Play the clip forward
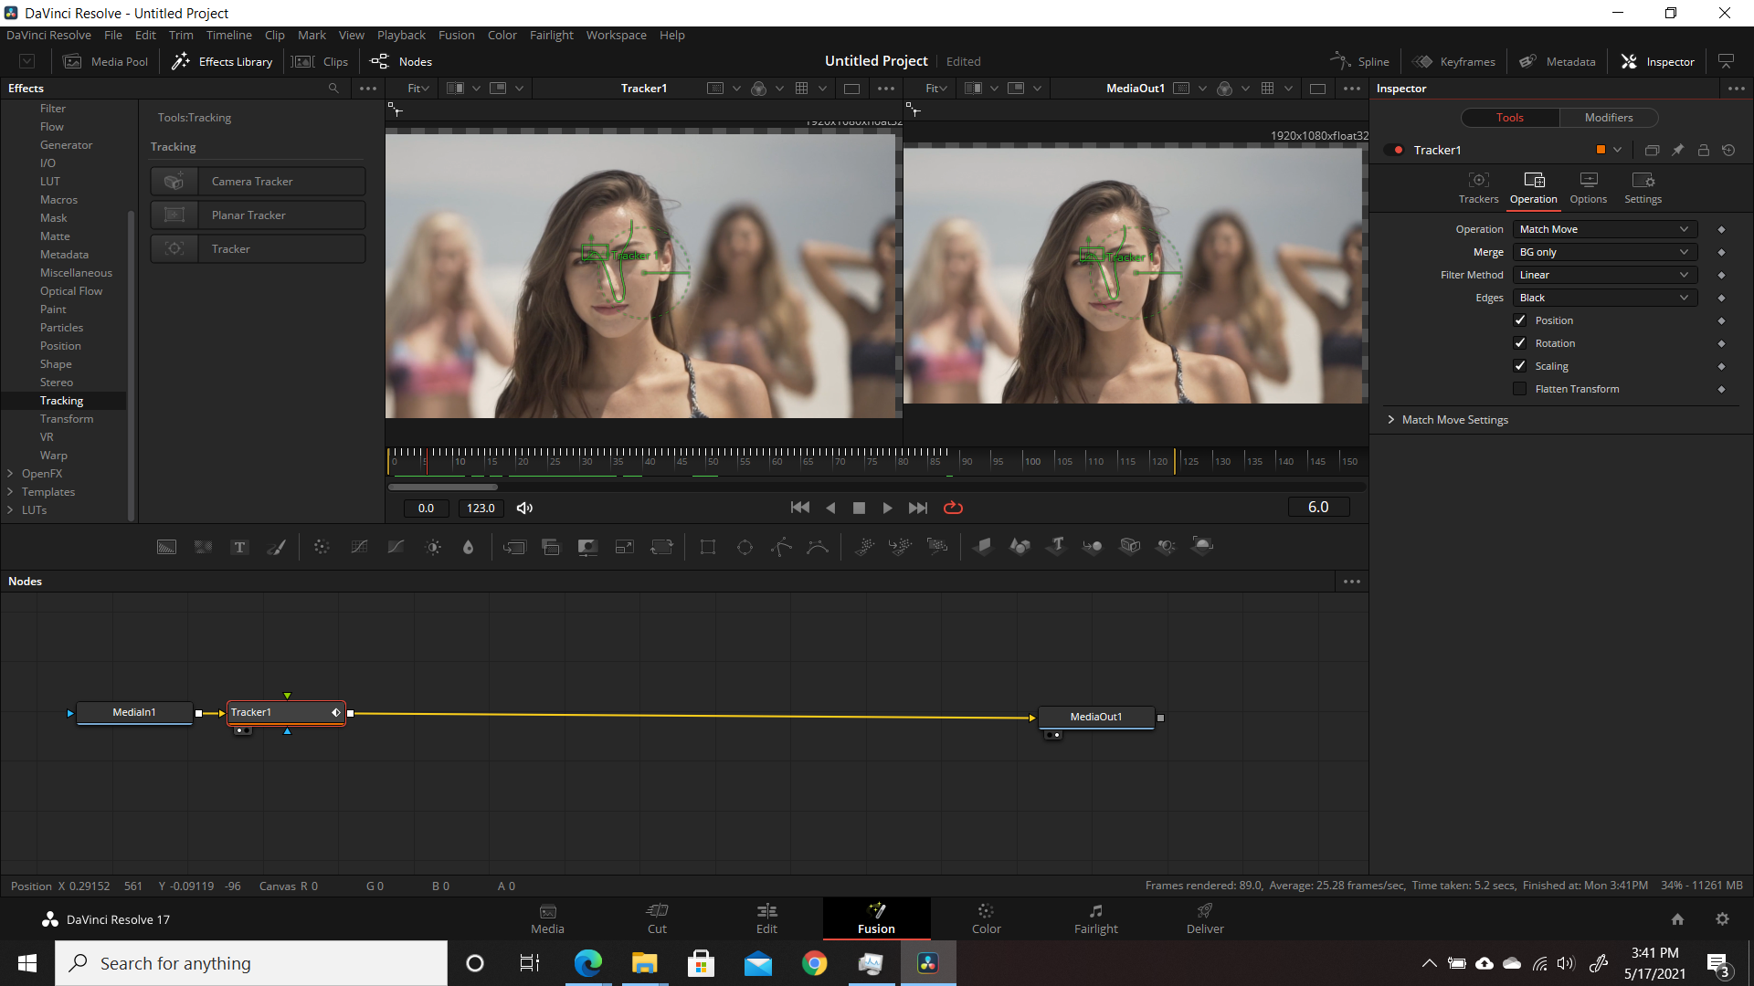This screenshot has width=1754, height=986. (887, 508)
